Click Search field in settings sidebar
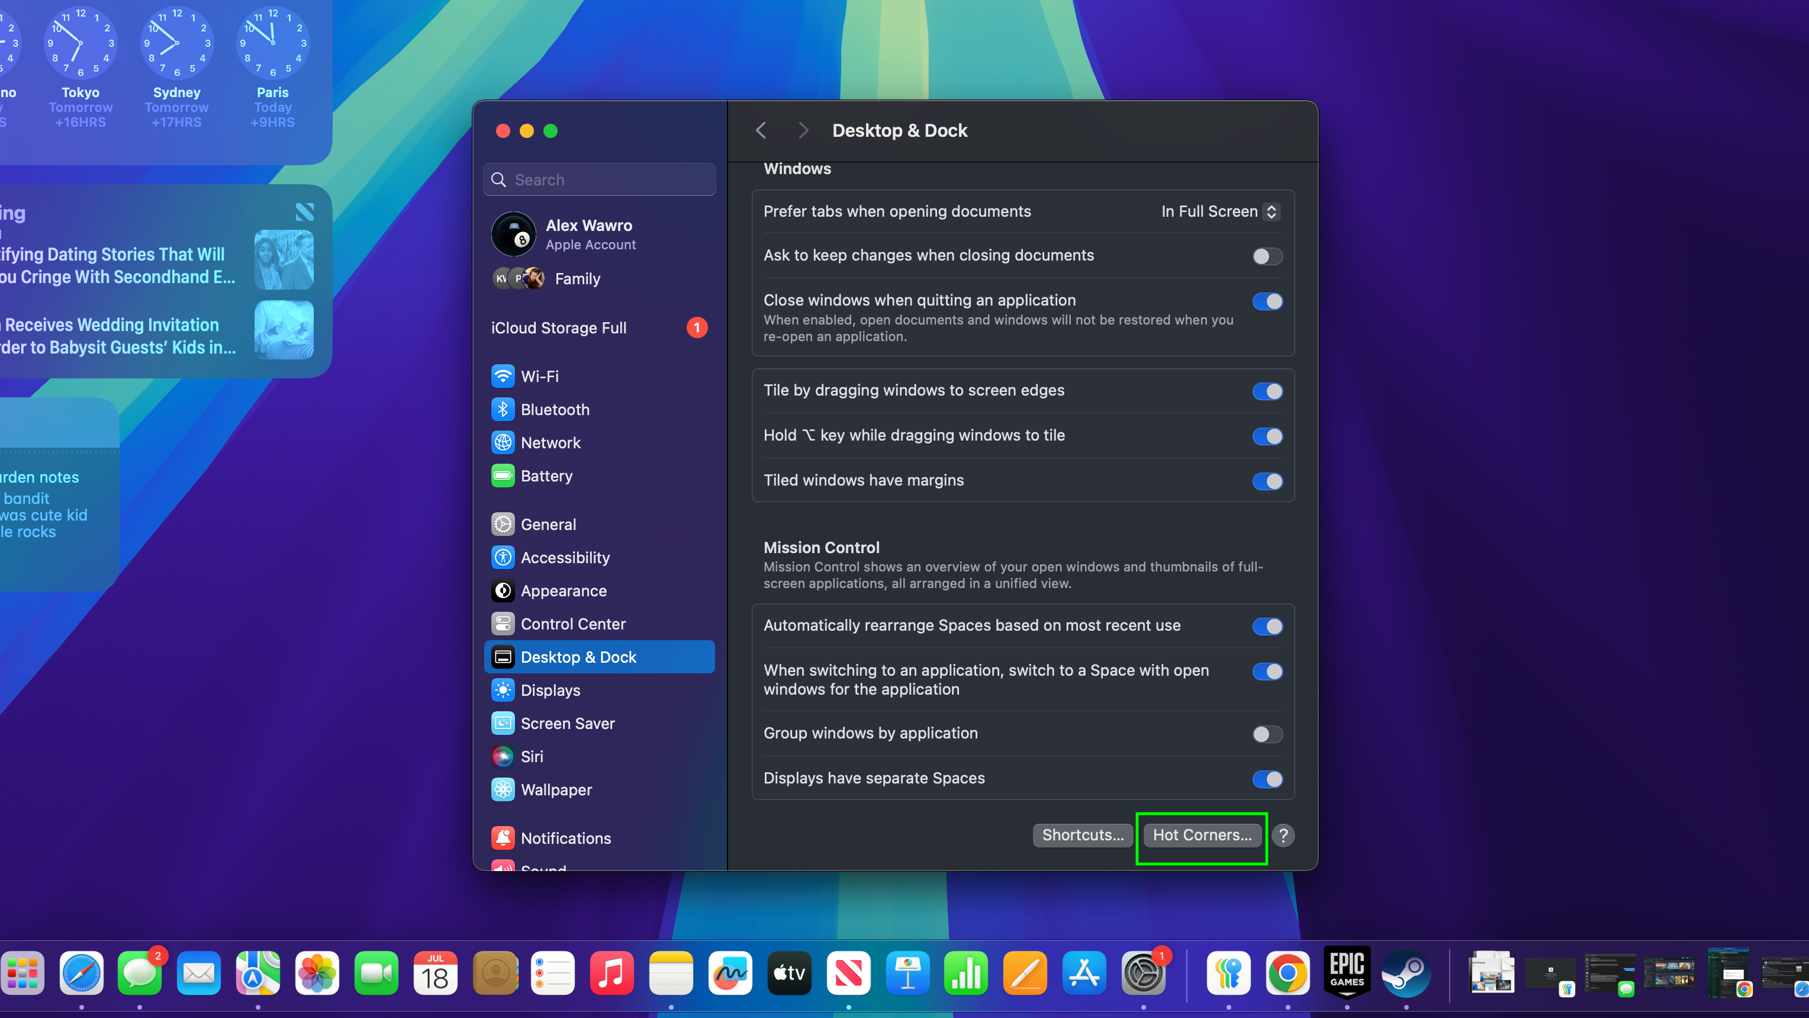This screenshot has height=1018, width=1809. click(600, 179)
